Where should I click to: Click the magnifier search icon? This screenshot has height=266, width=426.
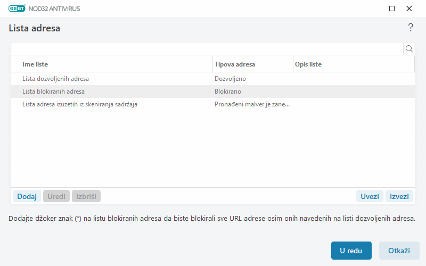(409, 49)
